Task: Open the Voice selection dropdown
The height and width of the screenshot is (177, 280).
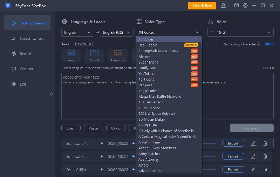Action: [x=240, y=32]
